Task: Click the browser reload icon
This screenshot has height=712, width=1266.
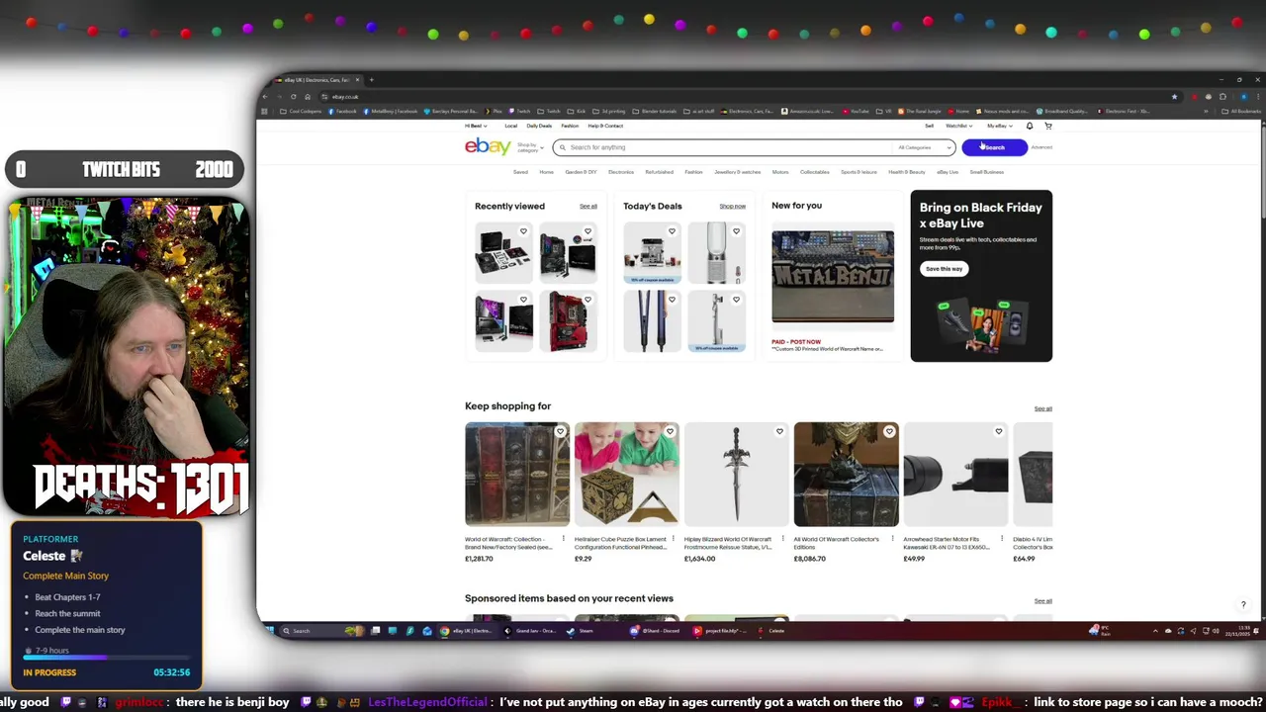Action: (293, 97)
